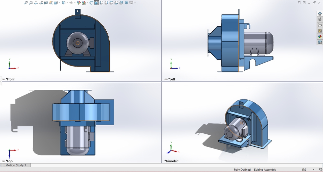Click the *Trimetric view label

coord(171,161)
